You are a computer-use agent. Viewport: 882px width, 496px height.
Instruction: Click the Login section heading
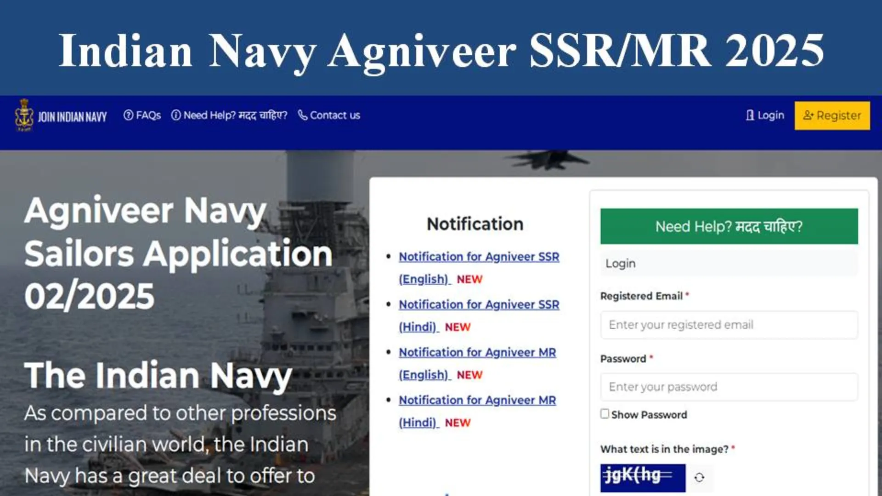(x=620, y=264)
